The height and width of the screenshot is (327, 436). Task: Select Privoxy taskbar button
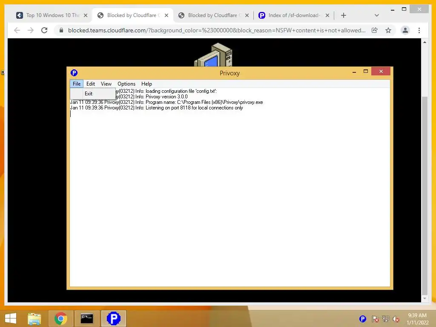(x=113, y=318)
